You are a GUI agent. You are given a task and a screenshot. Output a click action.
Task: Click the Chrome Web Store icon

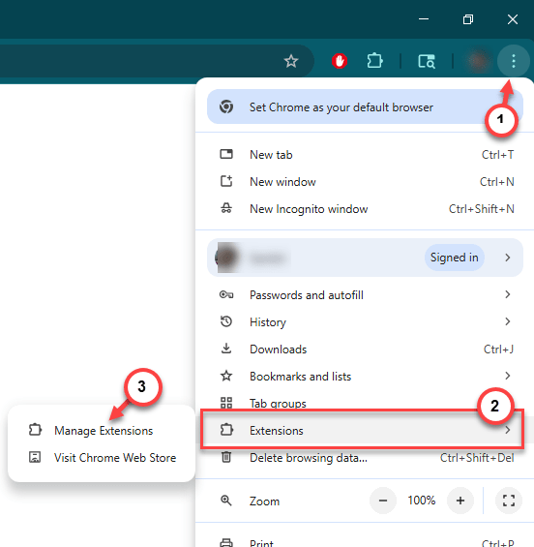(x=35, y=457)
